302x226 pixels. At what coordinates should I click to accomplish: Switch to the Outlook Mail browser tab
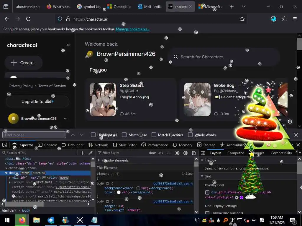150,6
